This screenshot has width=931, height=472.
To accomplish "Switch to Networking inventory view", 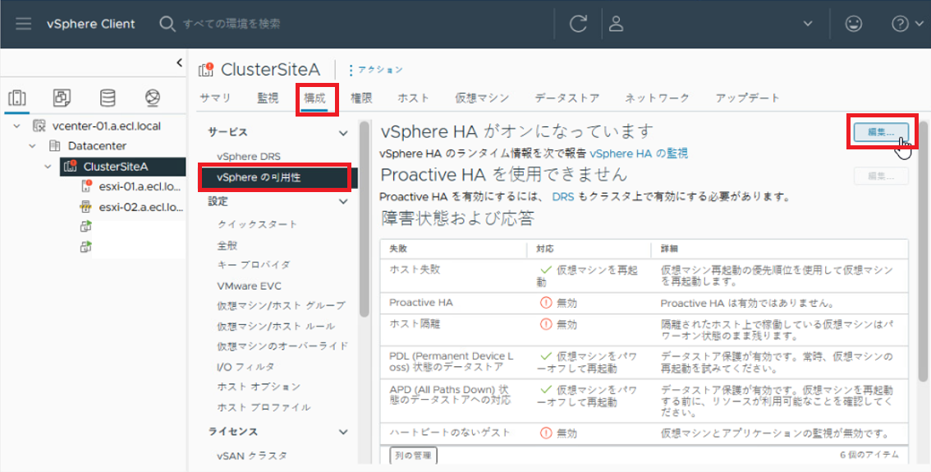I will pos(152,99).
